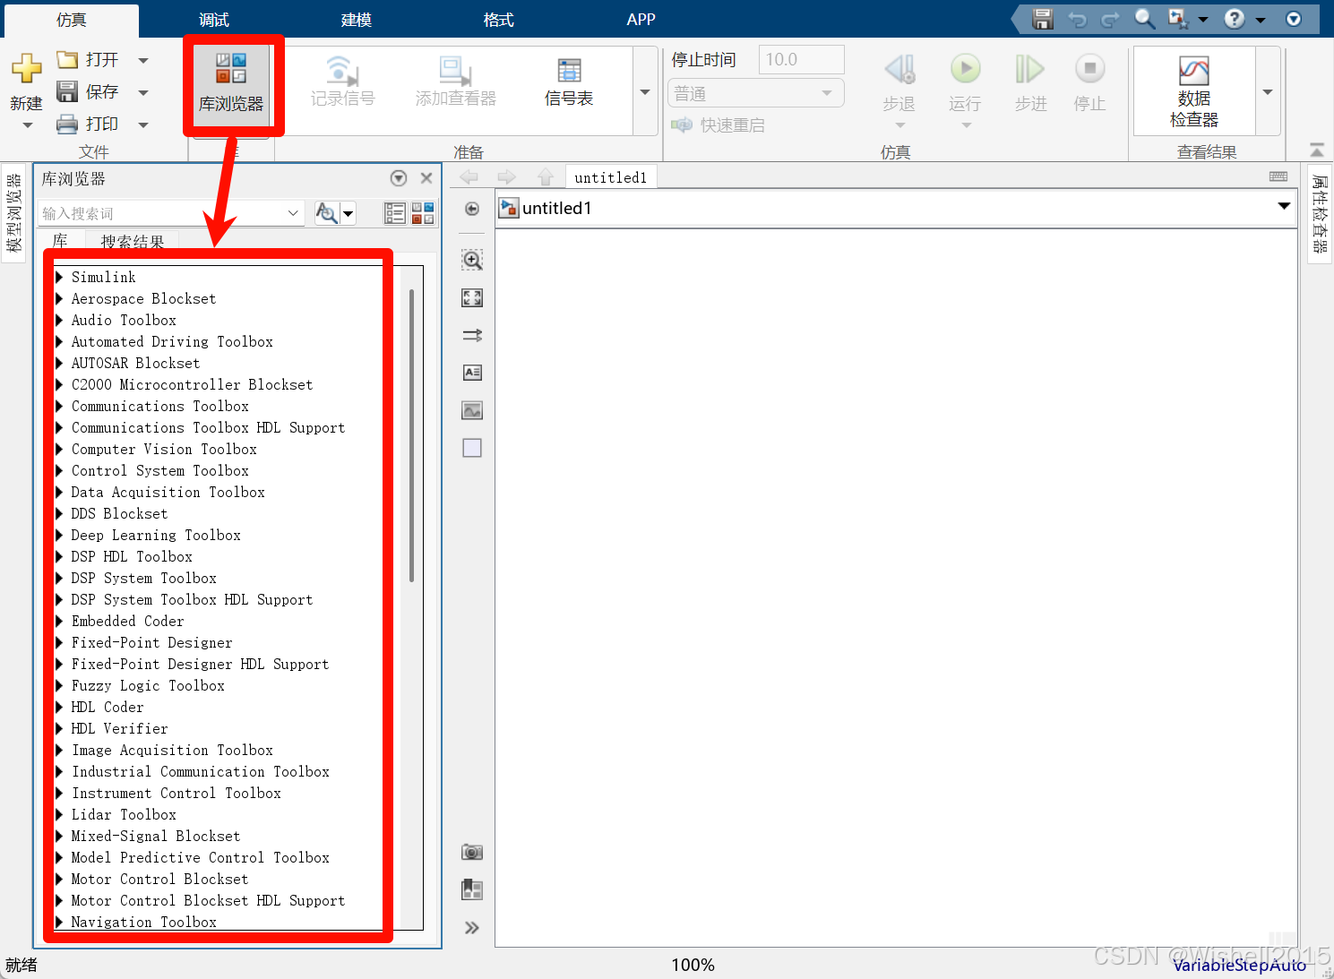Image resolution: width=1334 pixels, height=979 pixels.
Task: Click the Stop Time (停止时间) field
Action: click(801, 59)
